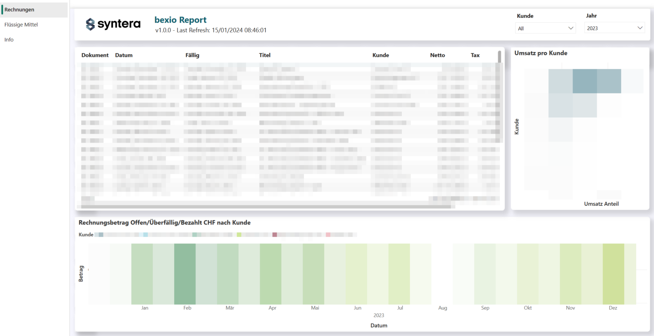Viewport: 654px width, 336px height.
Task: Click the Syntera logo icon
Action: [x=91, y=23]
